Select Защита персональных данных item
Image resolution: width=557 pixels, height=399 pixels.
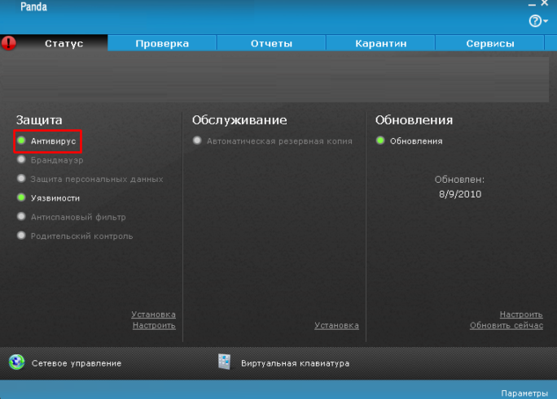(x=97, y=180)
